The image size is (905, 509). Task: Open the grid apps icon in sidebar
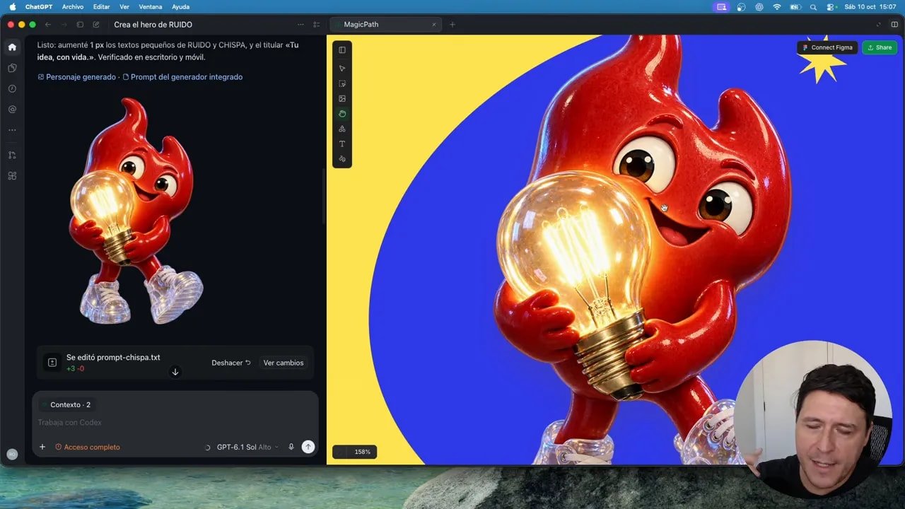click(12, 175)
